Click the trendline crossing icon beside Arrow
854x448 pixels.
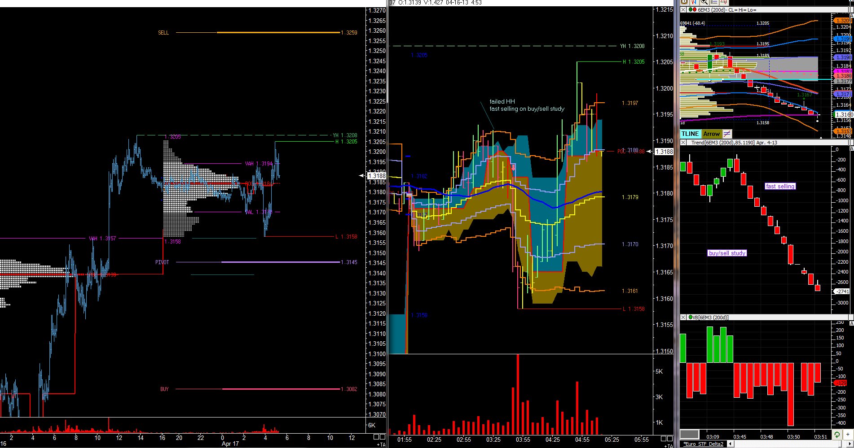[727, 134]
